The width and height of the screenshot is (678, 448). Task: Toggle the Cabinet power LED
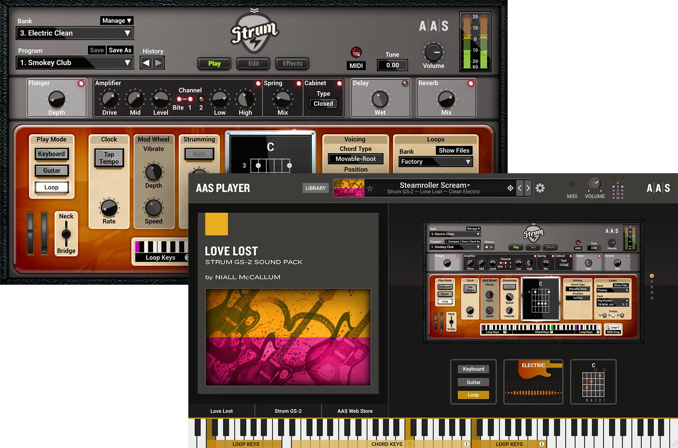(339, 83)
